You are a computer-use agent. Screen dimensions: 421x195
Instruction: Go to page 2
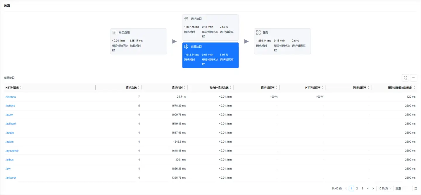click(x=357, y=189)
